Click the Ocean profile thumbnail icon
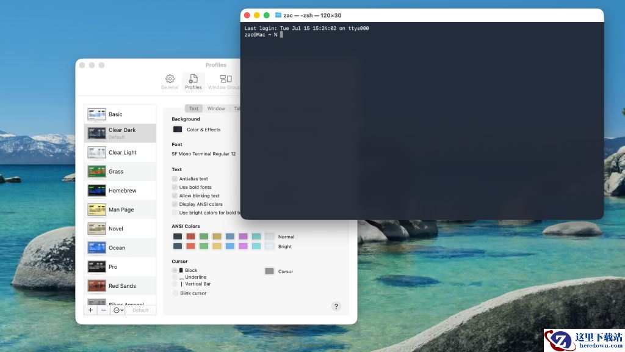 coord(96,248)
